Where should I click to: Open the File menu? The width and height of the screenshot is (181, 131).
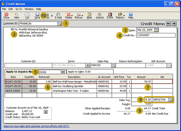4,9
